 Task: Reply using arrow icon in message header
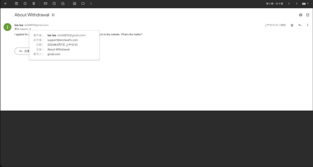[x=300, y=25]
